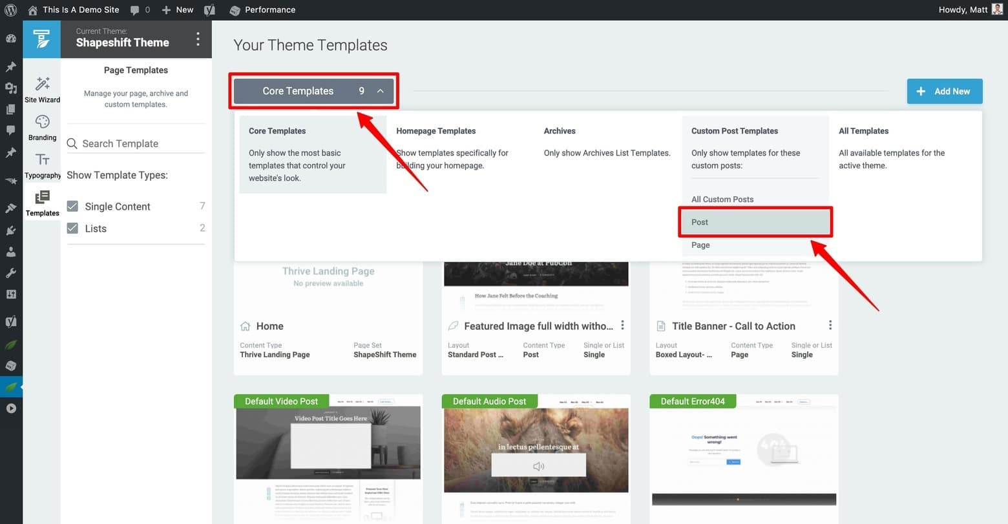
Task: Open the Shapeshift Theme three-dot menu
Action: pyautogui.click(x=198, y=39)
